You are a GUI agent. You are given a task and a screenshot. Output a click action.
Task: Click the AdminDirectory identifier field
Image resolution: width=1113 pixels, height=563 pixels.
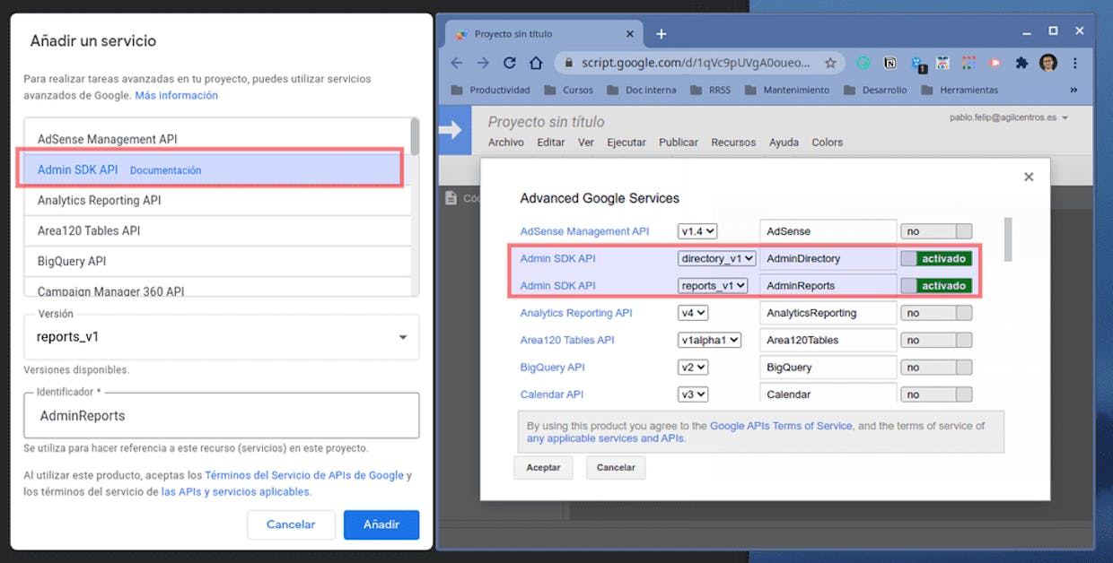pyautogui.click(x=828, y=258)
